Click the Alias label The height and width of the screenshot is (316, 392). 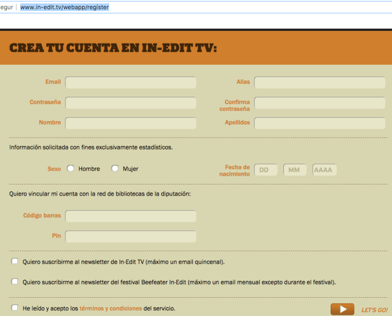click(x=243, y=82)
